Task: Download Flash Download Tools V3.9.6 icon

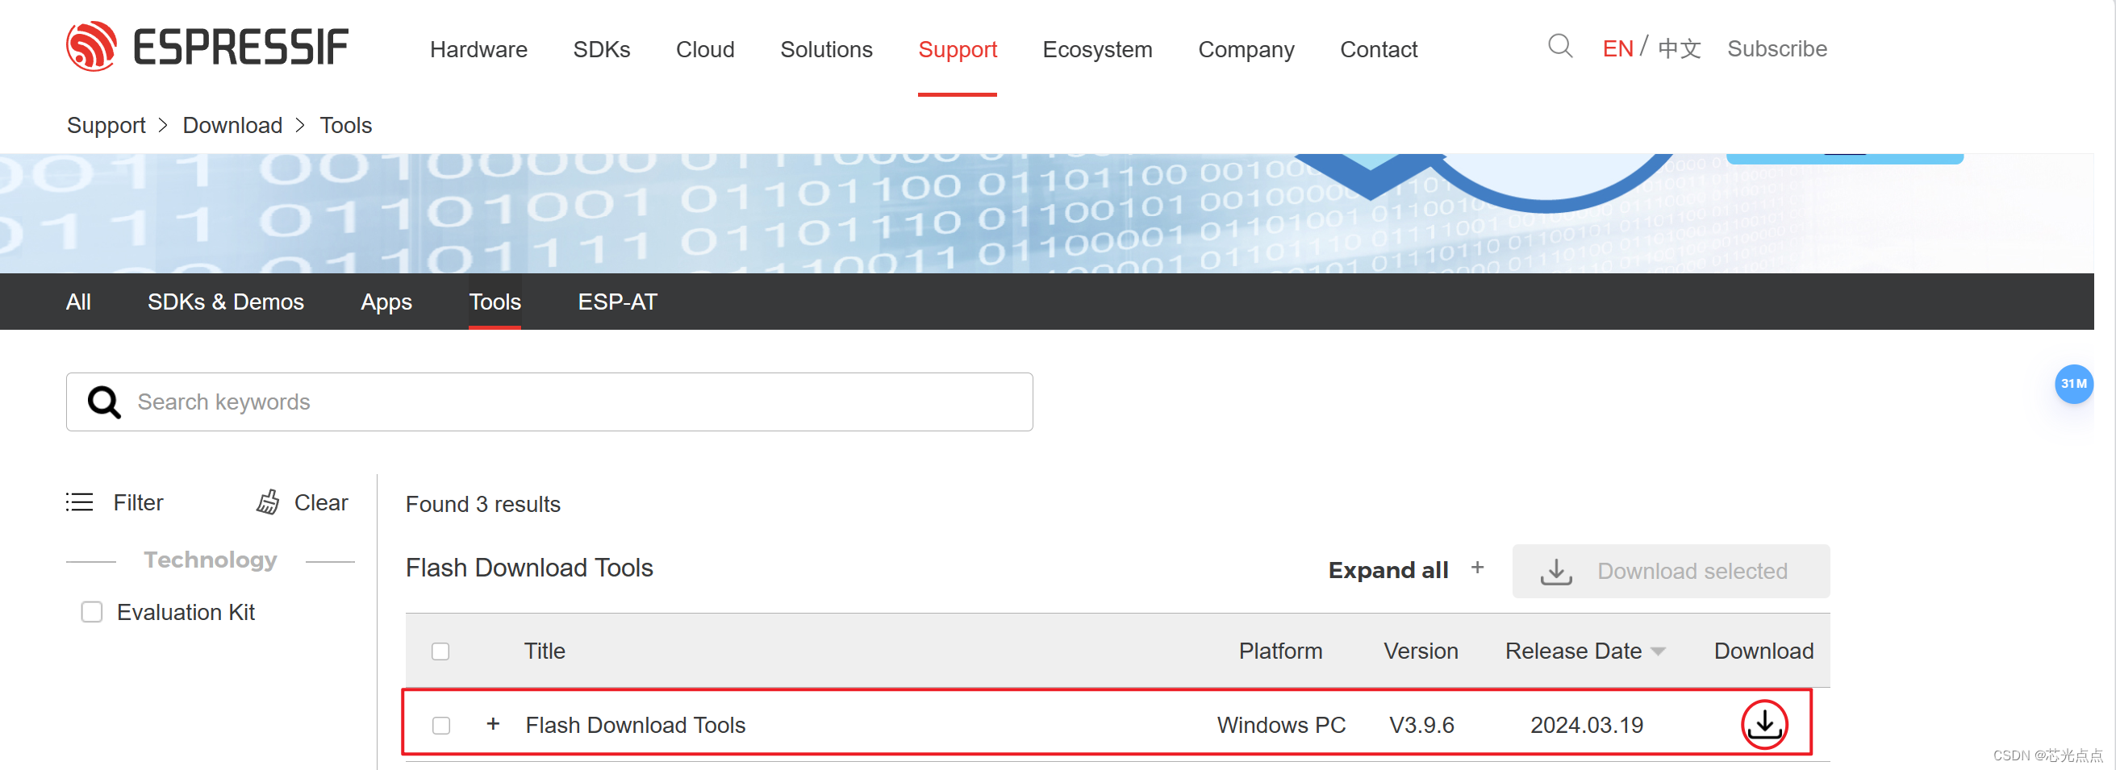Action: (x=1763, y=724)
